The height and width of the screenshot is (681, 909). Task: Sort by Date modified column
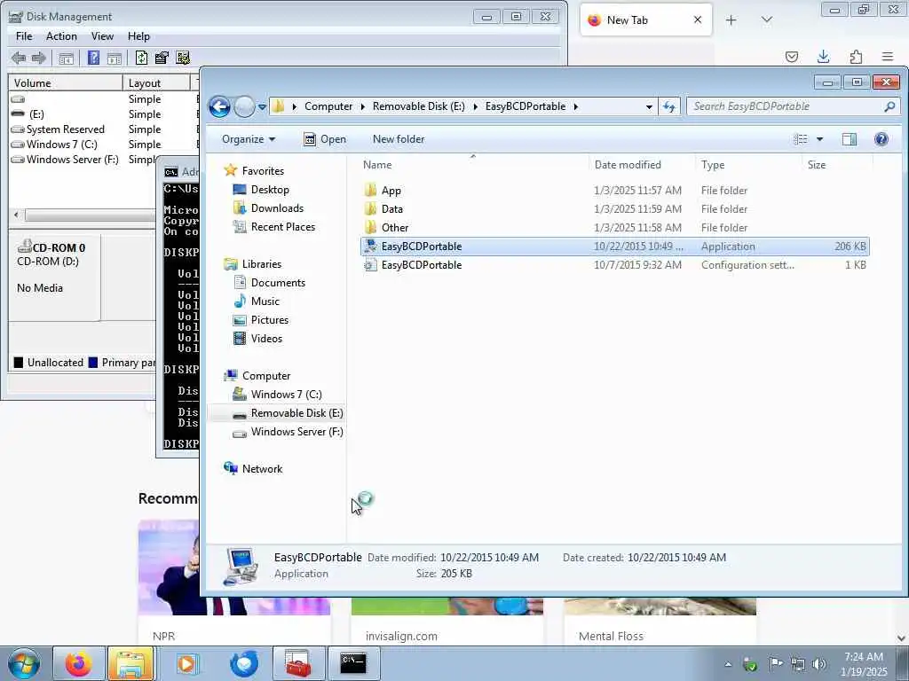pos(643,165)
